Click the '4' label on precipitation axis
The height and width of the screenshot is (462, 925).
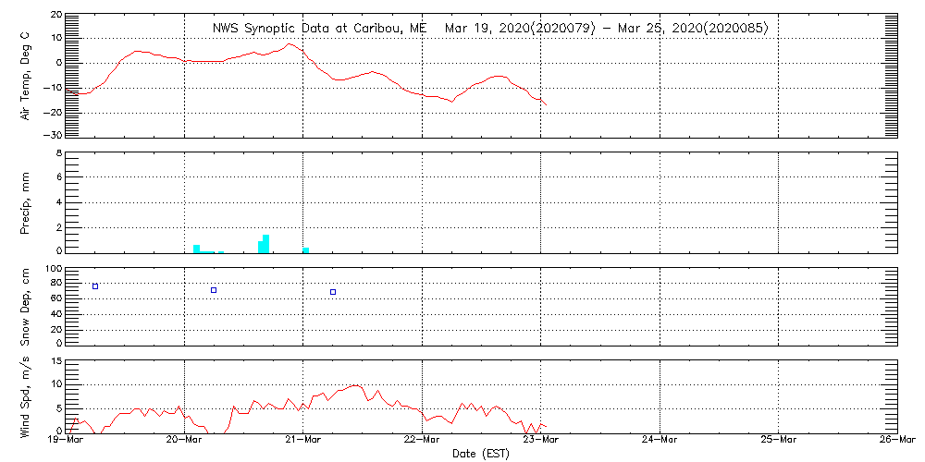pos(59,202)
